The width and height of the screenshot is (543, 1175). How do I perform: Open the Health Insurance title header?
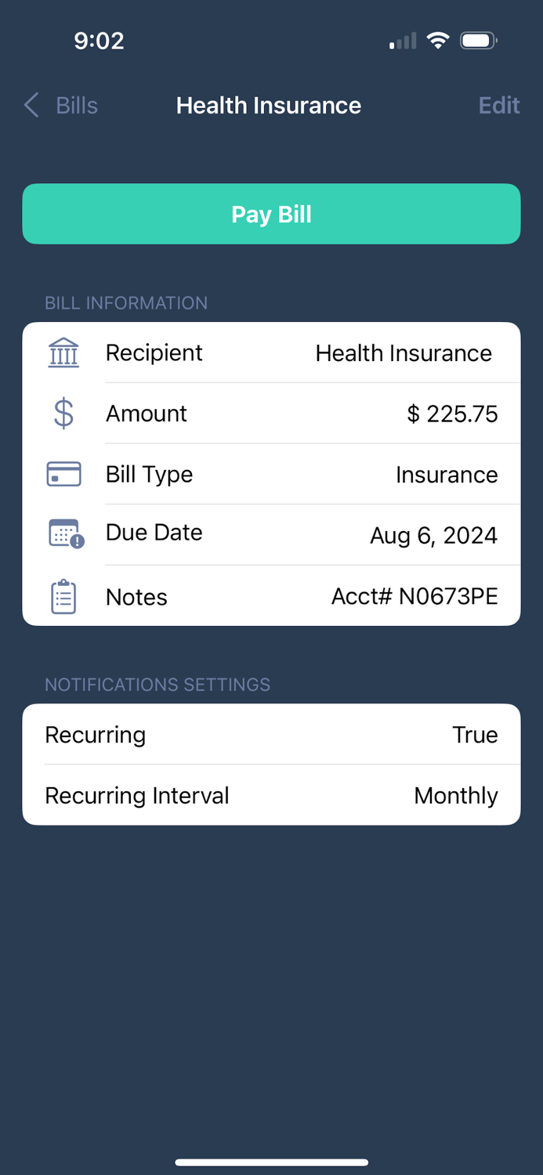pyautogui.click(x=269, y=105)
